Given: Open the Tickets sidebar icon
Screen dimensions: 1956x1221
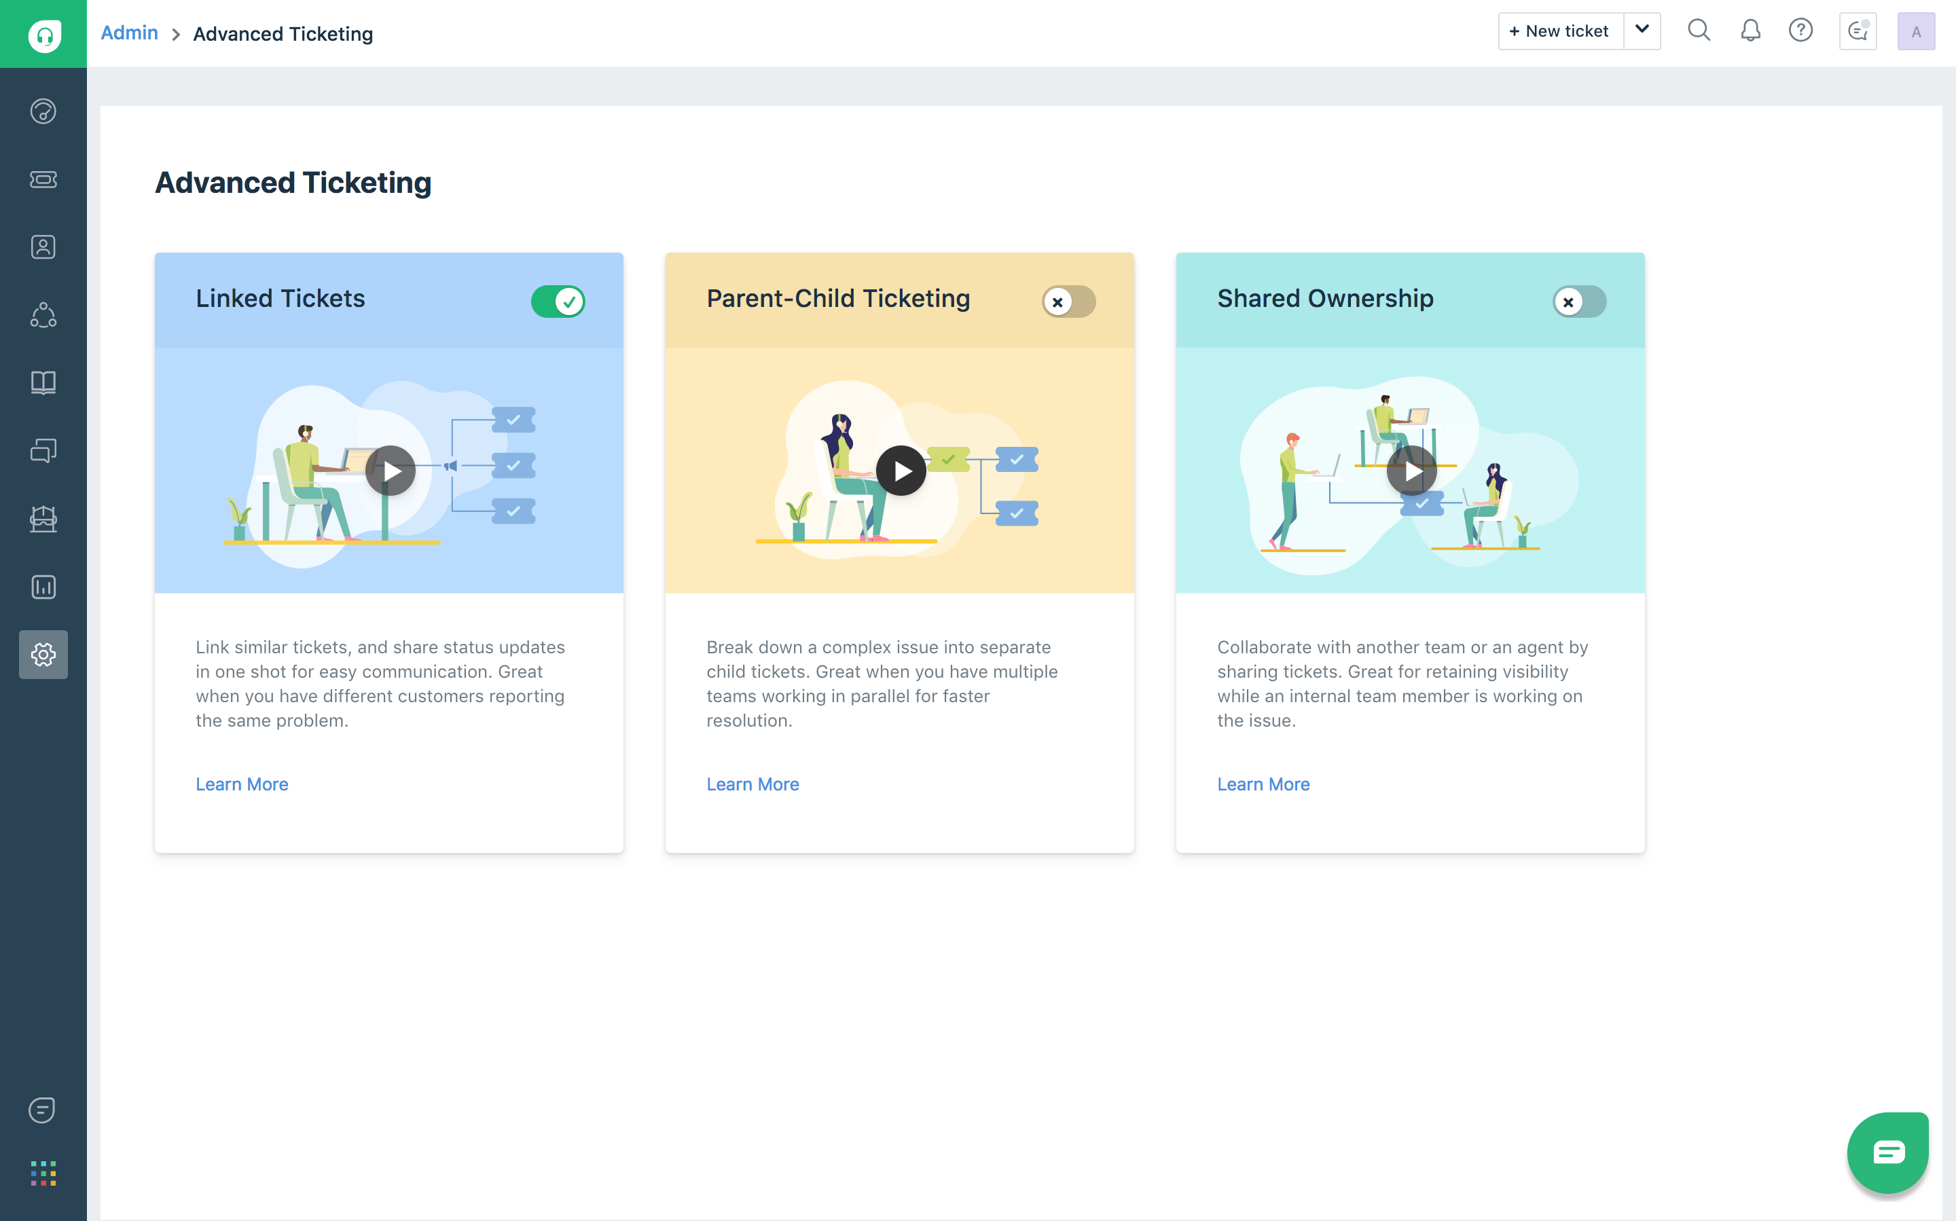Looking at the screenshot, I should pyautogui.click(x=43, y=179).
